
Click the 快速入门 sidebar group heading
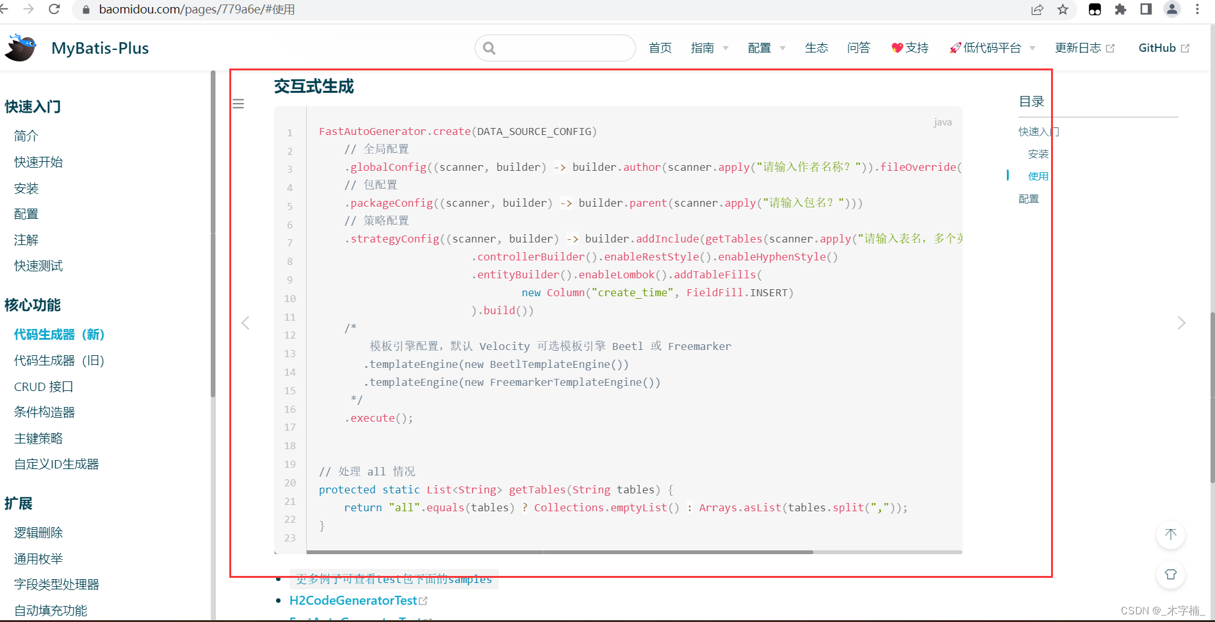click(x=33, y=107)
